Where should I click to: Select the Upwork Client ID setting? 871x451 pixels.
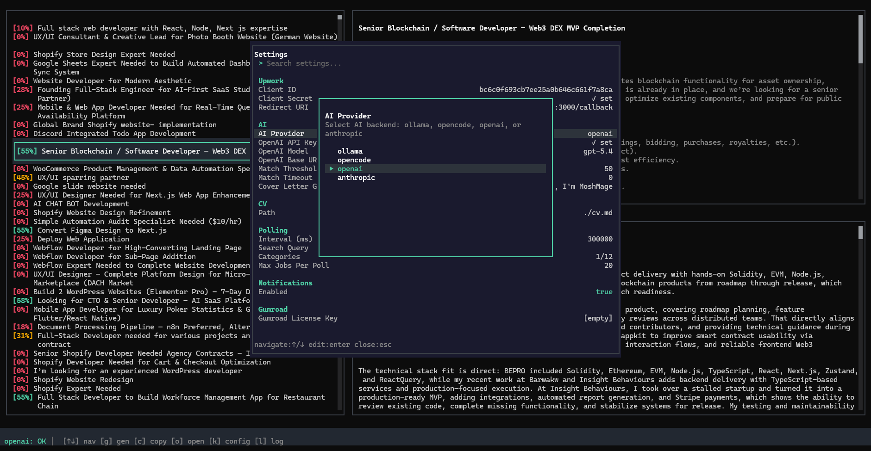(x=277, y=90)
